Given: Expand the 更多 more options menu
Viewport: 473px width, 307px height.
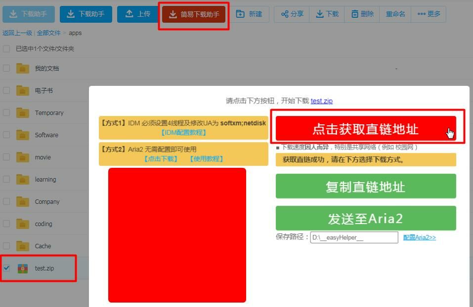Looking at the screenshot, I should click(x=428, y=14).
